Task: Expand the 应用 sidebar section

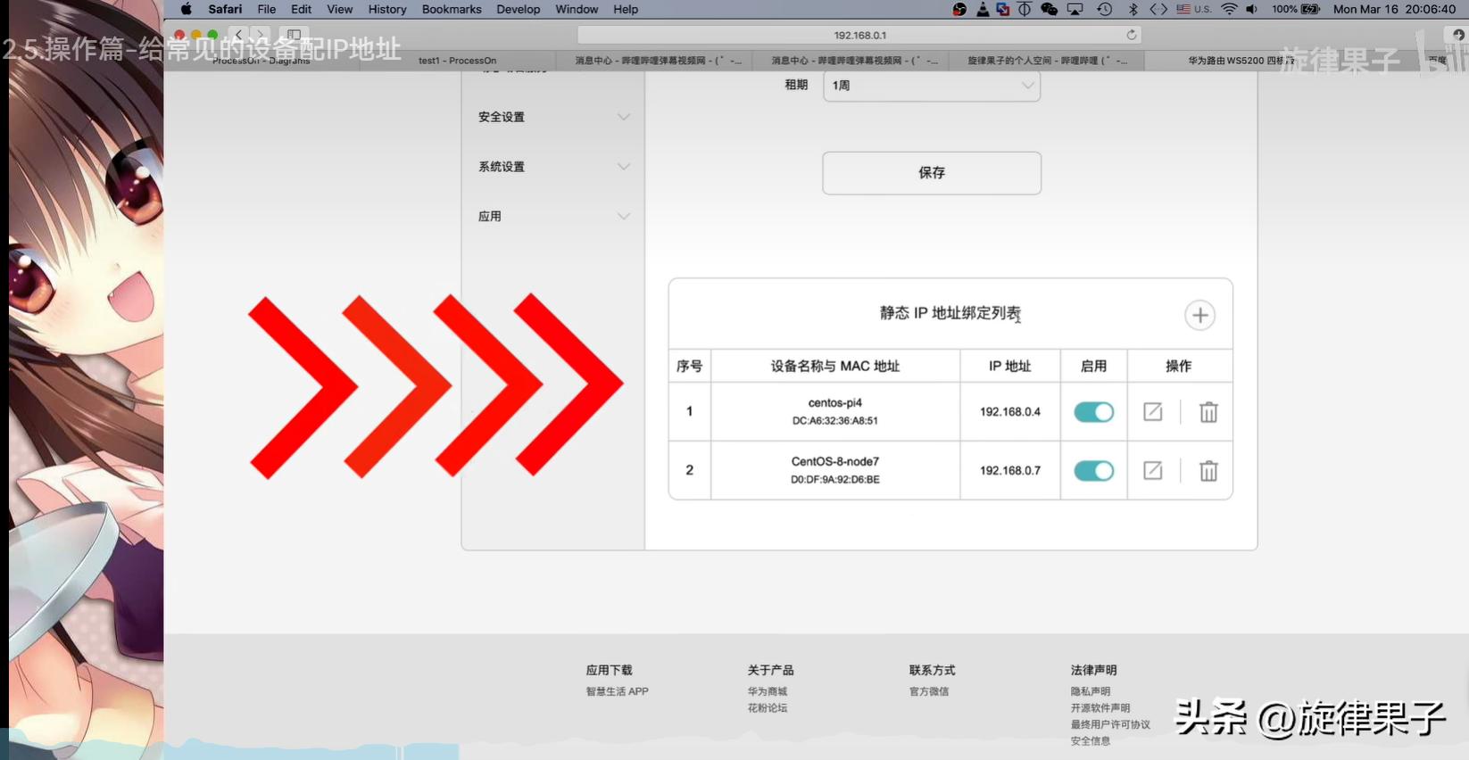Action: click(553, 216)
